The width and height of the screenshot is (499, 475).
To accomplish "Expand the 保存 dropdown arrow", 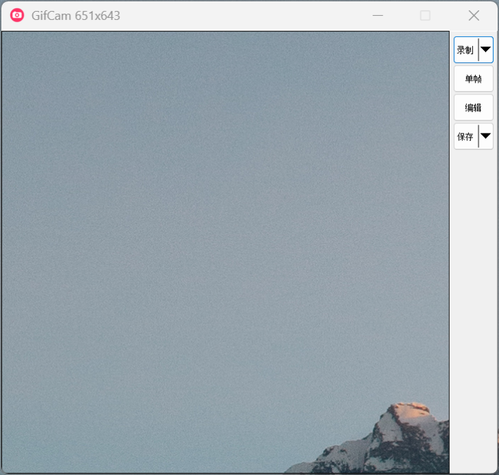I will [485, 137].
